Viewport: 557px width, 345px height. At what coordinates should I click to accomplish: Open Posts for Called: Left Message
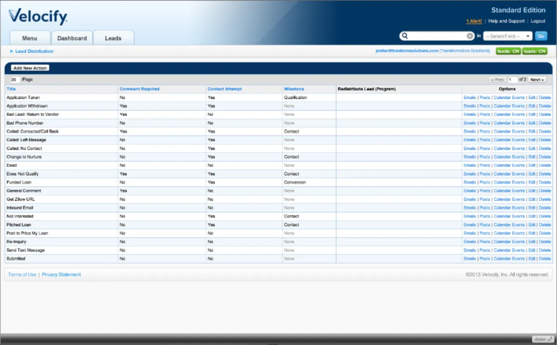pyautogui.click(x=485, y=140)
